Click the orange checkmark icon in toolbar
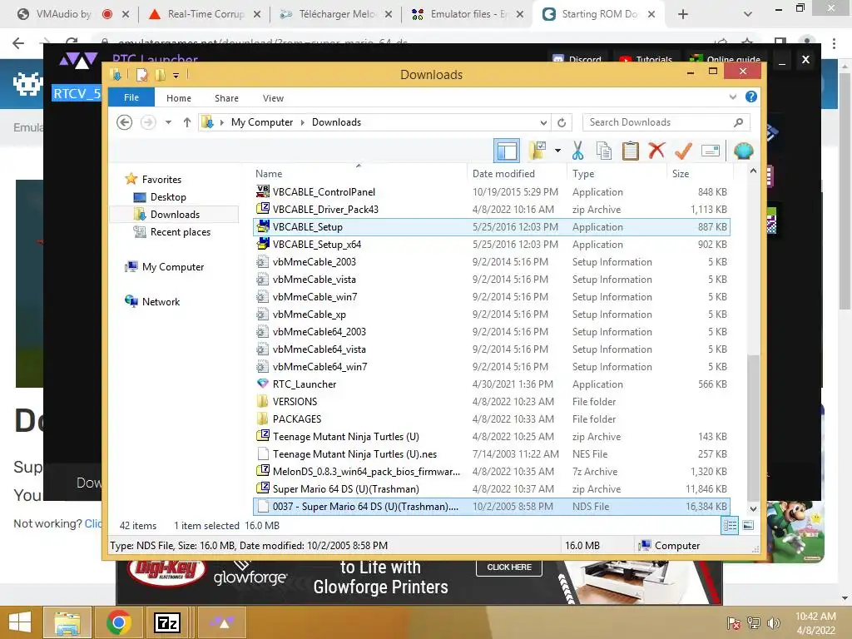852x639 pixels. coord(683,151)
